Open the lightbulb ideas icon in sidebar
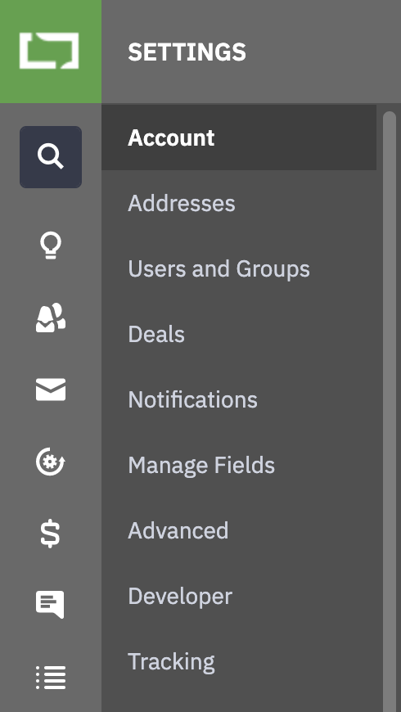Screen dimensions: 401x712 tap(51, 246)
